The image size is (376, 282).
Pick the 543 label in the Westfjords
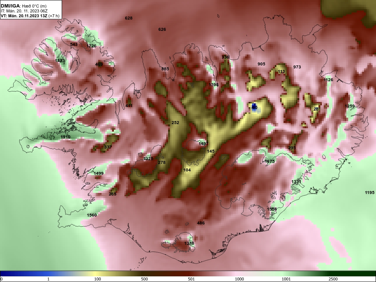pos(74,44)
